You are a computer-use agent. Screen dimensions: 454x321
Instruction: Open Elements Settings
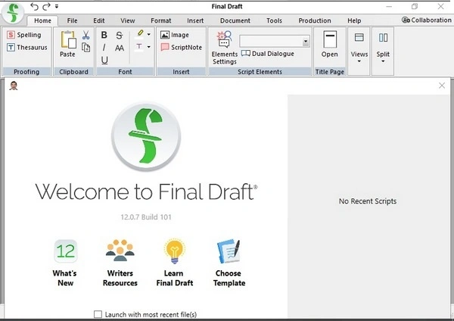tap(224, 48)
